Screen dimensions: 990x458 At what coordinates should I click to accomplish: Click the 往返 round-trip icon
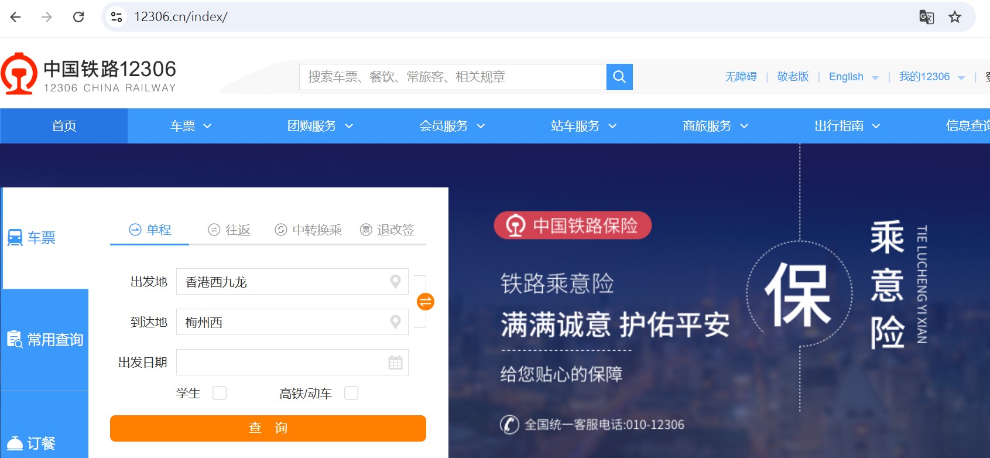[x=214, y=230]
